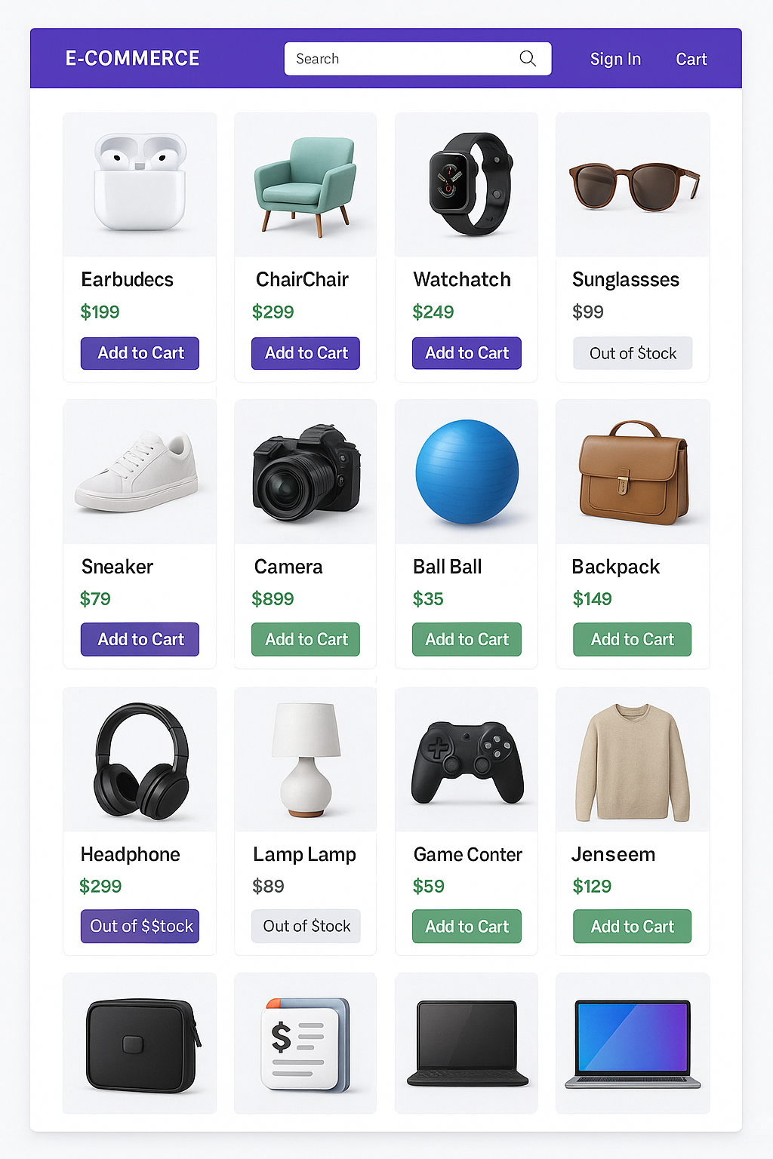773x1159 pixels.
Task: Add the Jenseem sweater to cart
Action: [632, 926]
